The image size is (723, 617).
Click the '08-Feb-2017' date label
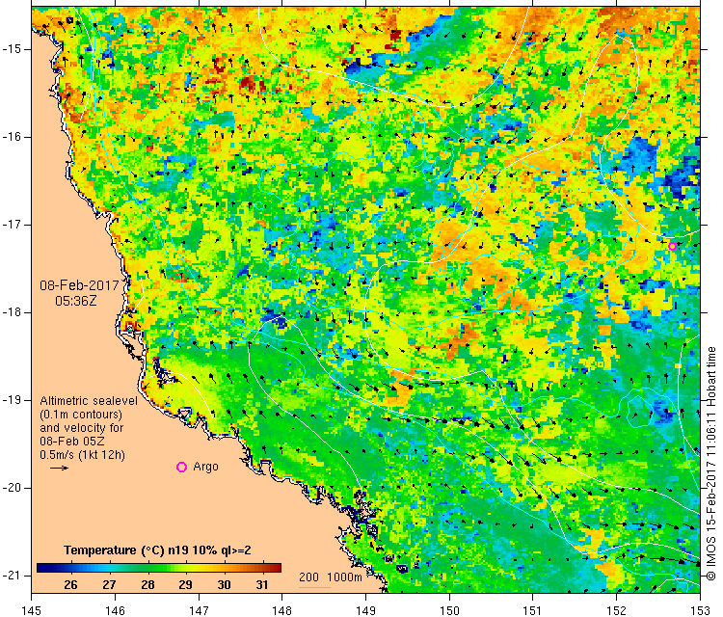pyautogui.click(x=79, y=285)
